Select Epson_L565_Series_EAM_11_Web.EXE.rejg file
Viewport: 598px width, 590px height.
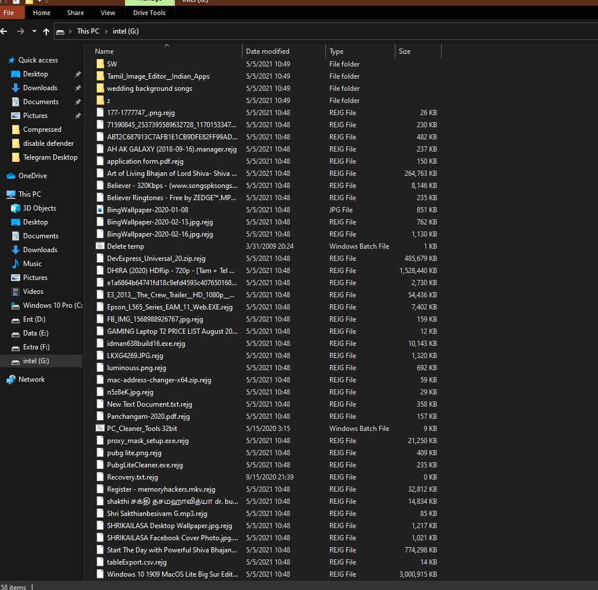tap(170, 307)
